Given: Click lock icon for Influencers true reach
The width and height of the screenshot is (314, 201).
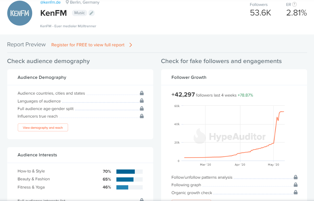Looking at the screenshot, I should click(142, 116).
